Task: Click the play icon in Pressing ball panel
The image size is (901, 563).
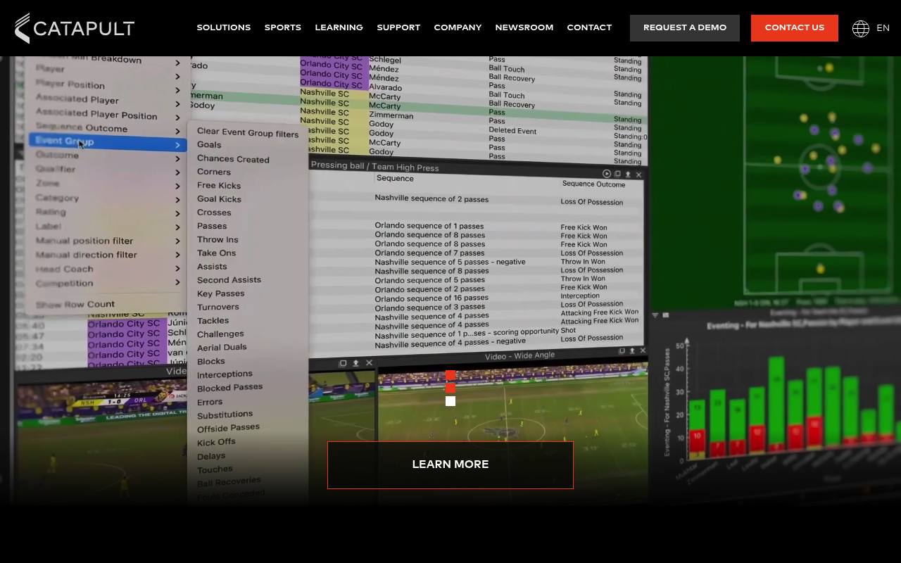Action: tap(607, 174)
